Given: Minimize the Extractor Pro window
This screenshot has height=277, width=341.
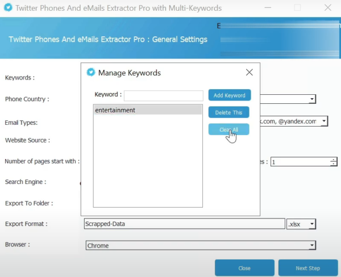Looking at the screenshot, I should (x=265, y=9).
